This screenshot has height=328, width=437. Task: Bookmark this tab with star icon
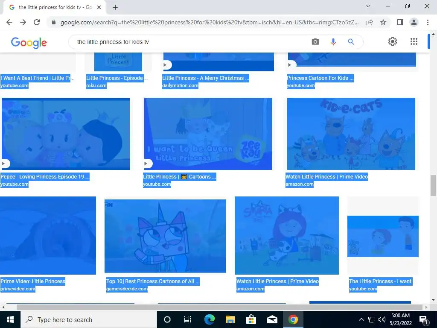click(x=383, y=22)
